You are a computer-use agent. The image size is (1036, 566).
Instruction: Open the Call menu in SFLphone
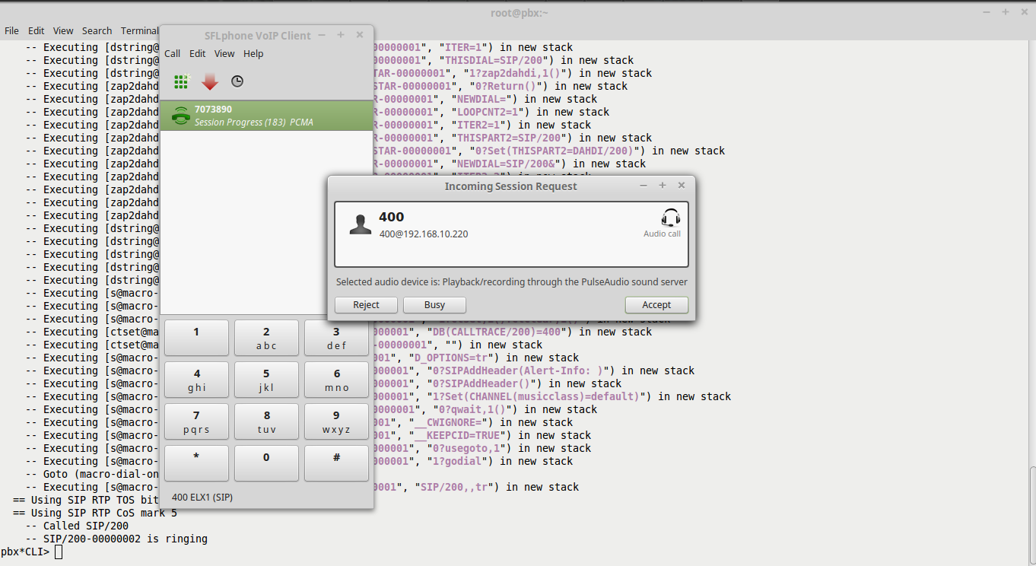coord(173,53)
